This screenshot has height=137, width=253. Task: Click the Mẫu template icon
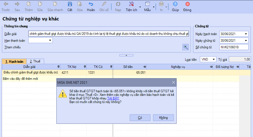(147, 4)
